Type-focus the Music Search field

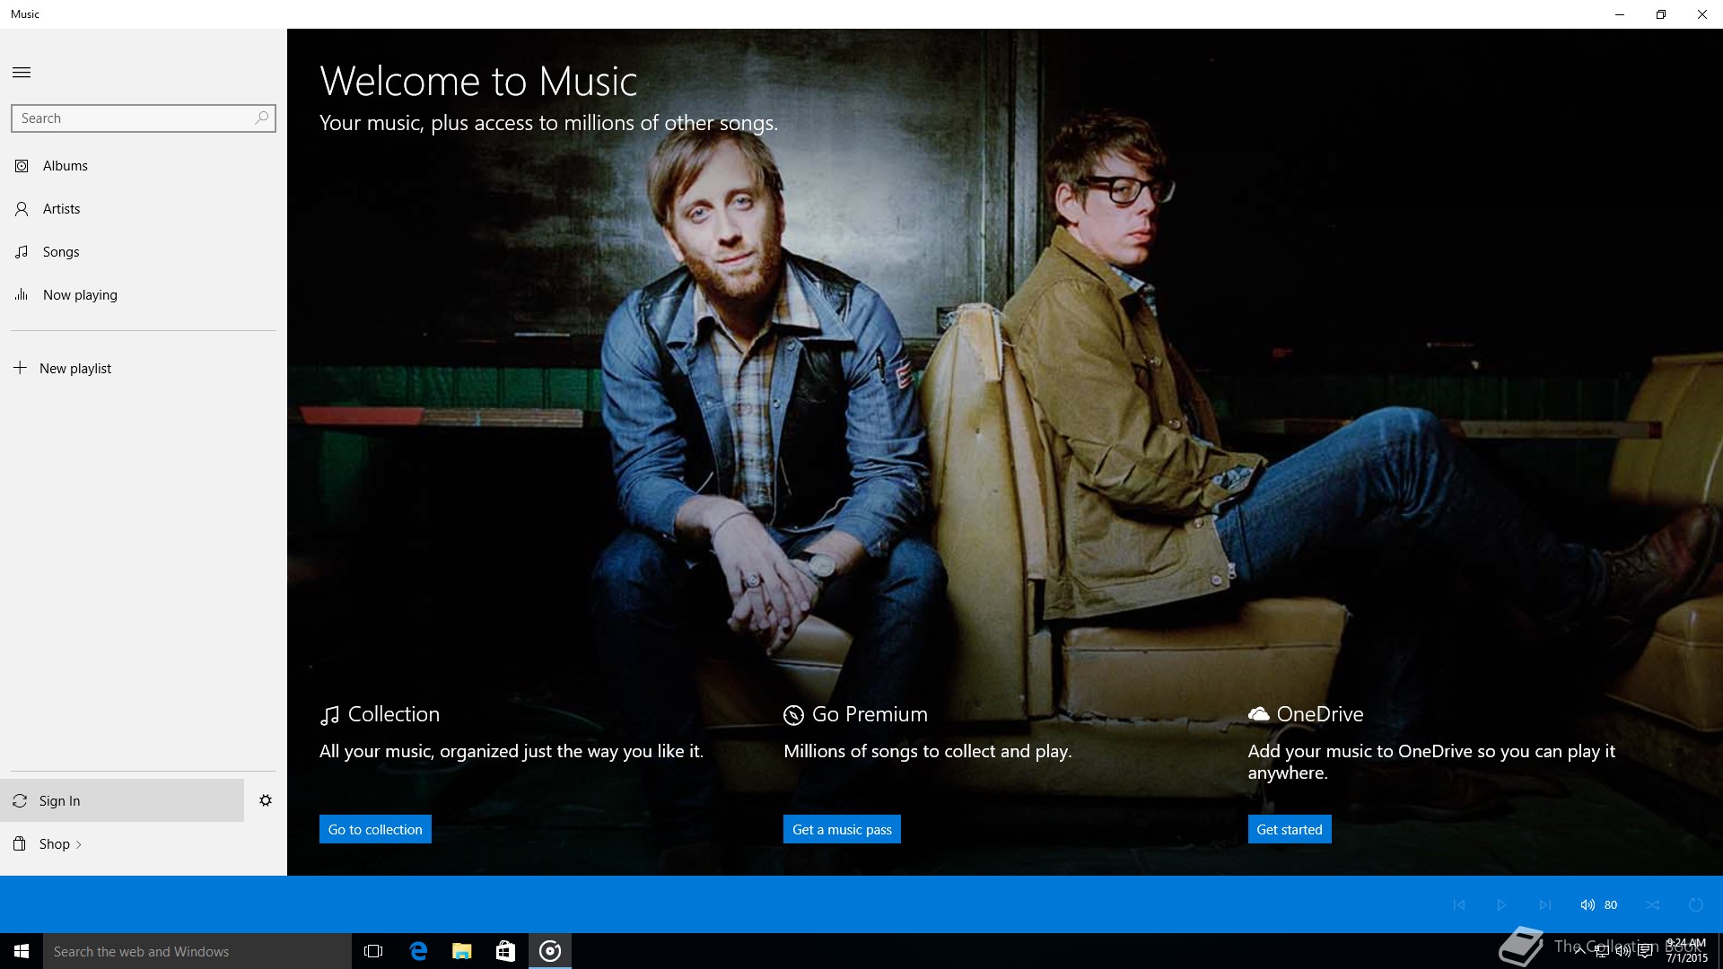click(144, 118)
